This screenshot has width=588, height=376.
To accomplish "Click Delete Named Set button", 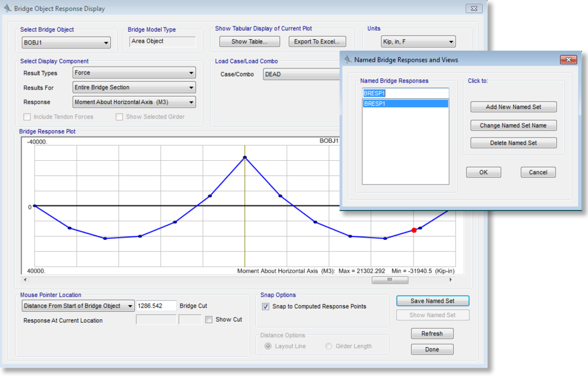I will pos(513,143).
